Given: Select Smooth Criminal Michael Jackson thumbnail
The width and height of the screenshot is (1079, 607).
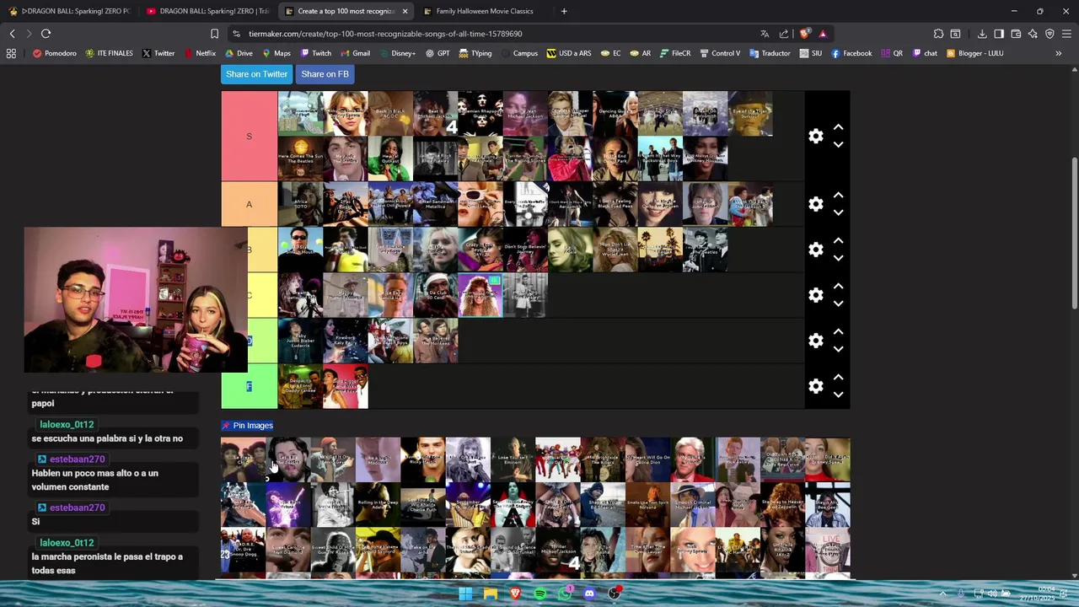Looking at the screenshot, I should click(693, 505).
